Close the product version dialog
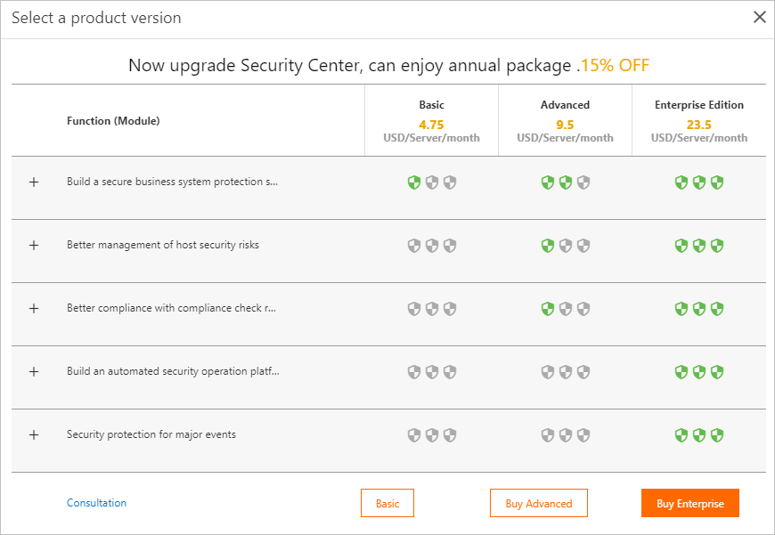 (x=760, y=17)
